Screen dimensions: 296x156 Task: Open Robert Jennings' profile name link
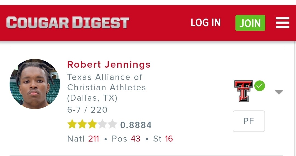pos(109,65)
